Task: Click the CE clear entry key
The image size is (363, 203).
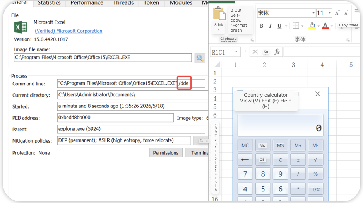Action: 262,160
